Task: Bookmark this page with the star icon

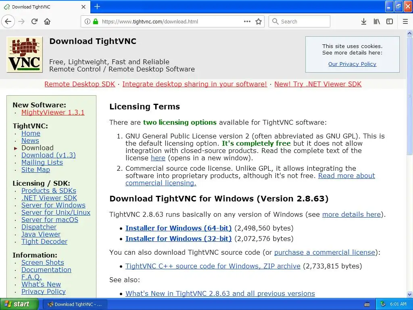Action: click(259, 21)
